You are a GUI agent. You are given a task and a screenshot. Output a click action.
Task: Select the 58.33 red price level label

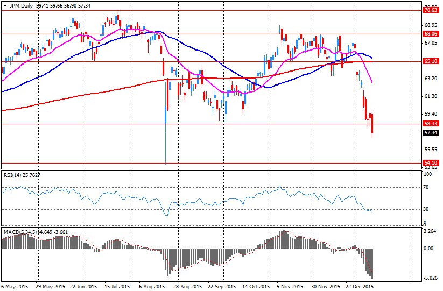(x=431, y=124)
